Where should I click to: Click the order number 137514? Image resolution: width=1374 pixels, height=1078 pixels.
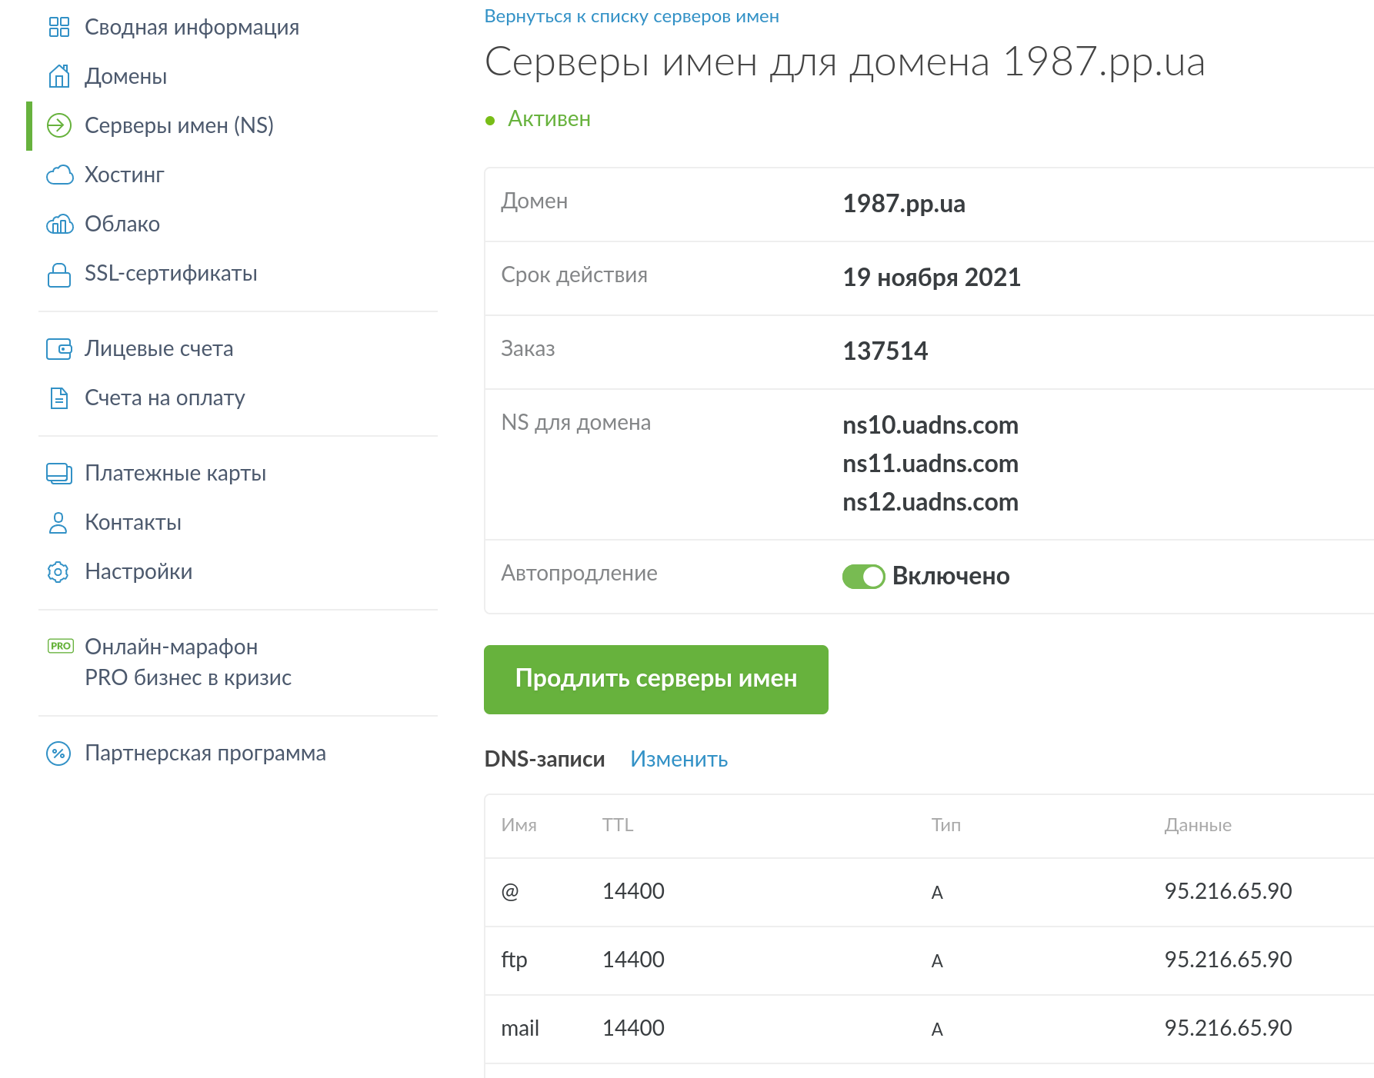[885, 351]
